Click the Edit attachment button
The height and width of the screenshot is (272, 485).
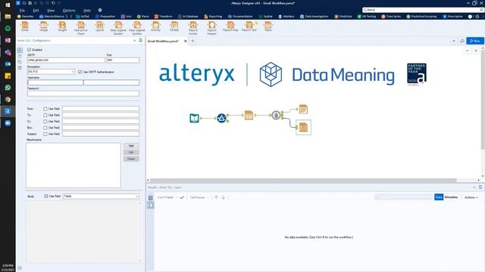pos(131,153)
